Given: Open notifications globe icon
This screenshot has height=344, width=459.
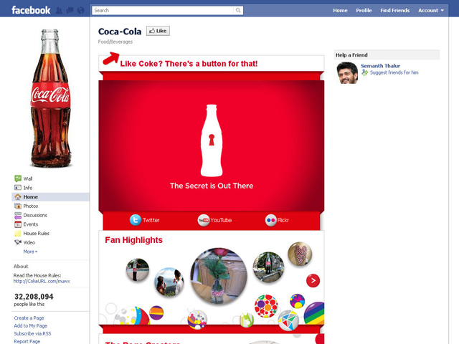Looking at the screenshot, I should point(80,11).
